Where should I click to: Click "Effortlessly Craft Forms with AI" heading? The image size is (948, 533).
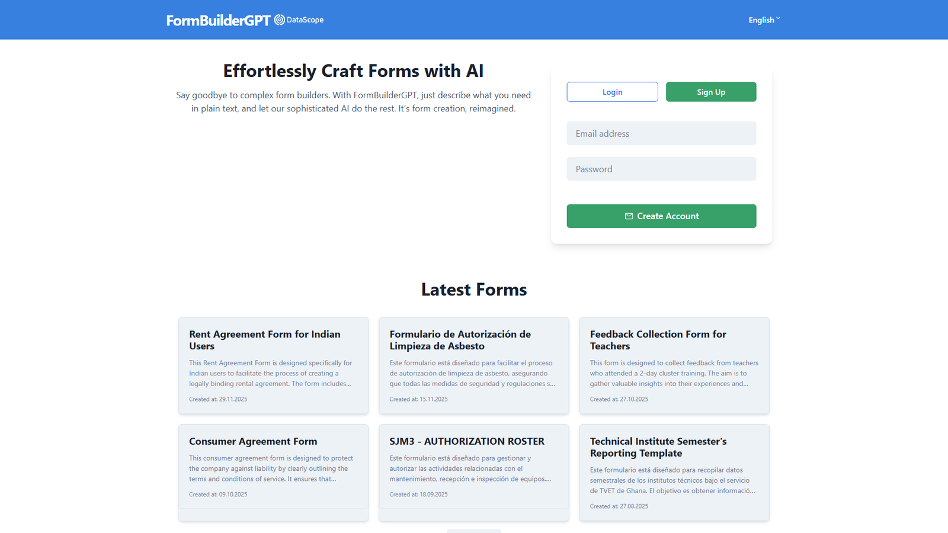(x=353, y=71)
